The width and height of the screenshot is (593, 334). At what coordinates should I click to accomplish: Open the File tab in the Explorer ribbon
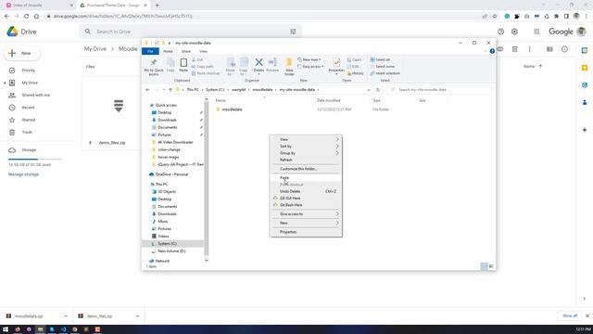[150, 51]
